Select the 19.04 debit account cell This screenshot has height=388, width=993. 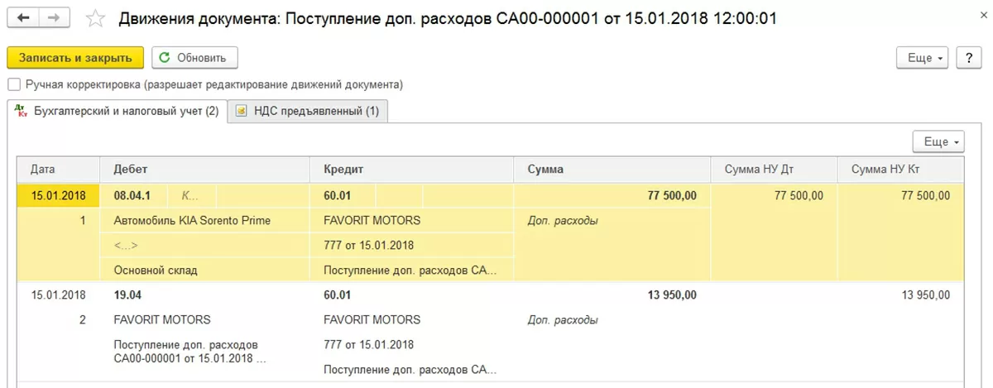[127, 295]
